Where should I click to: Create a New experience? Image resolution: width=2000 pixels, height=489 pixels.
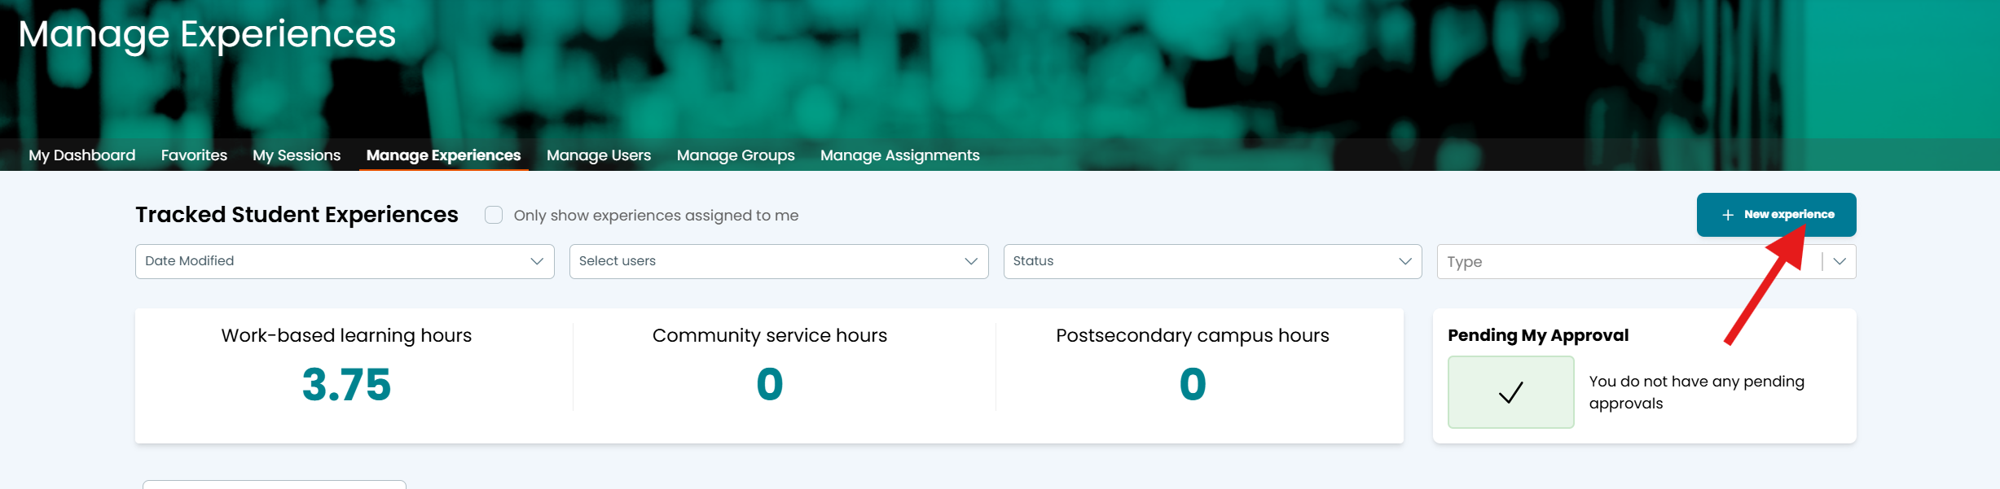pos(1777,215)
